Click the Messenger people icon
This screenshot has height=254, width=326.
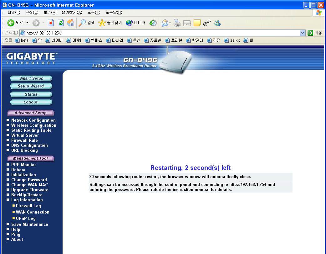point(217,23)
